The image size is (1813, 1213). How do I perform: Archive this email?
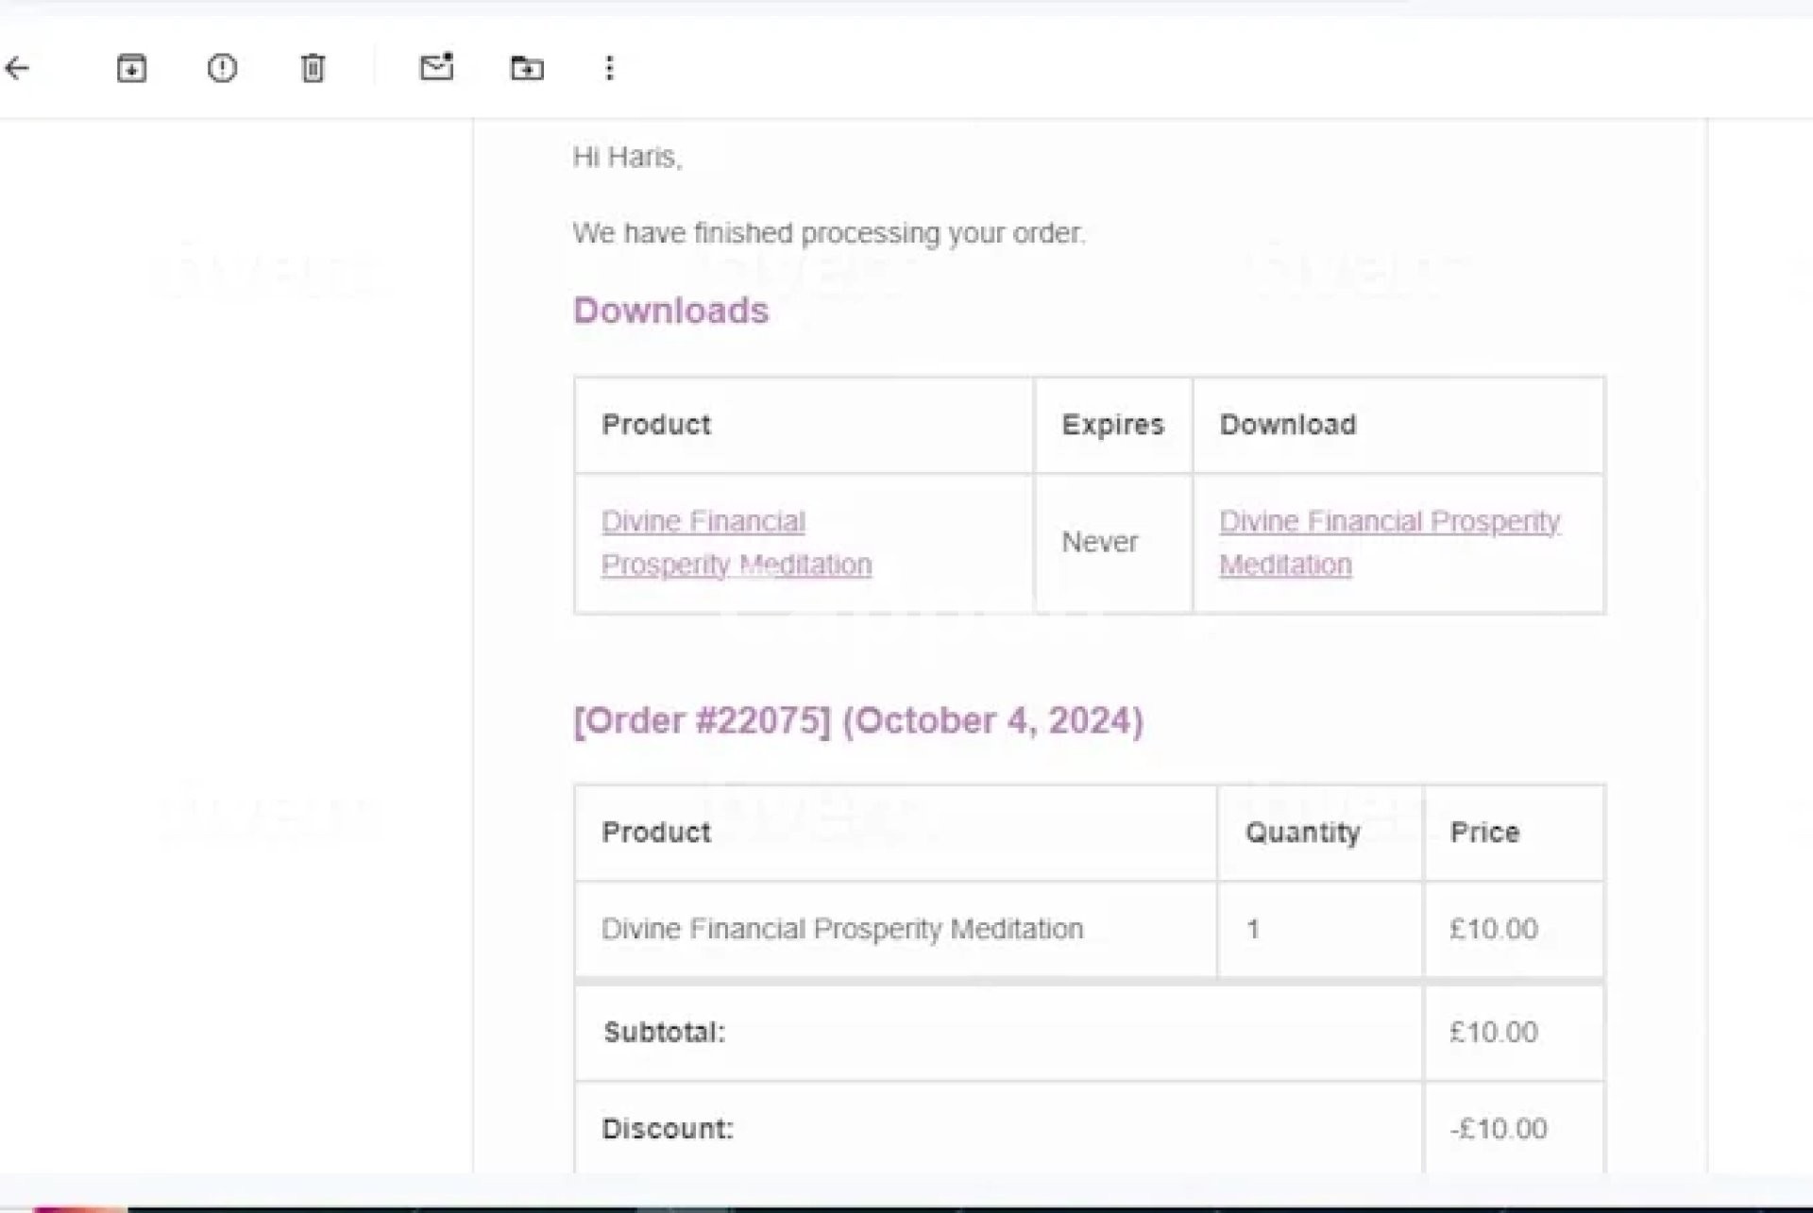tap(131, 68)
